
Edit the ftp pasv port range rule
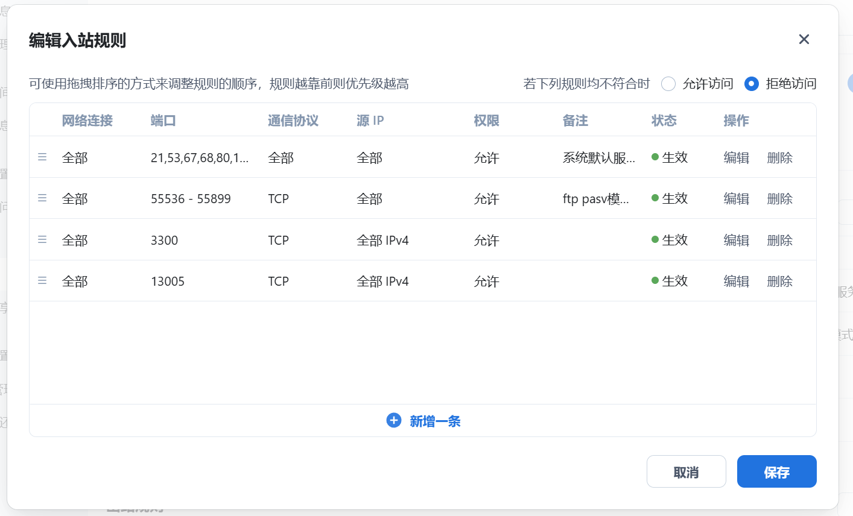coord(737,199)
